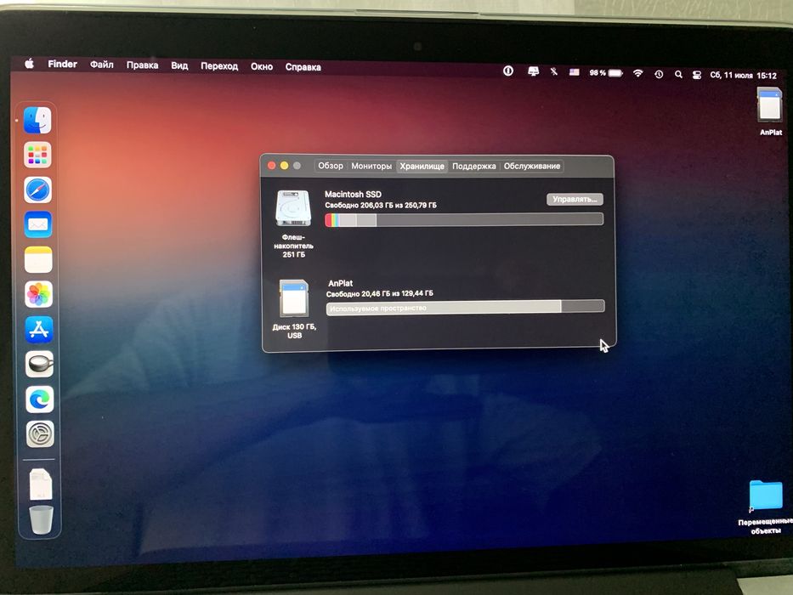The width and height of the screenshot is (793, 595).
Task: Open the Справка menu
Action: pyautogui.click(x=303, y=67)
